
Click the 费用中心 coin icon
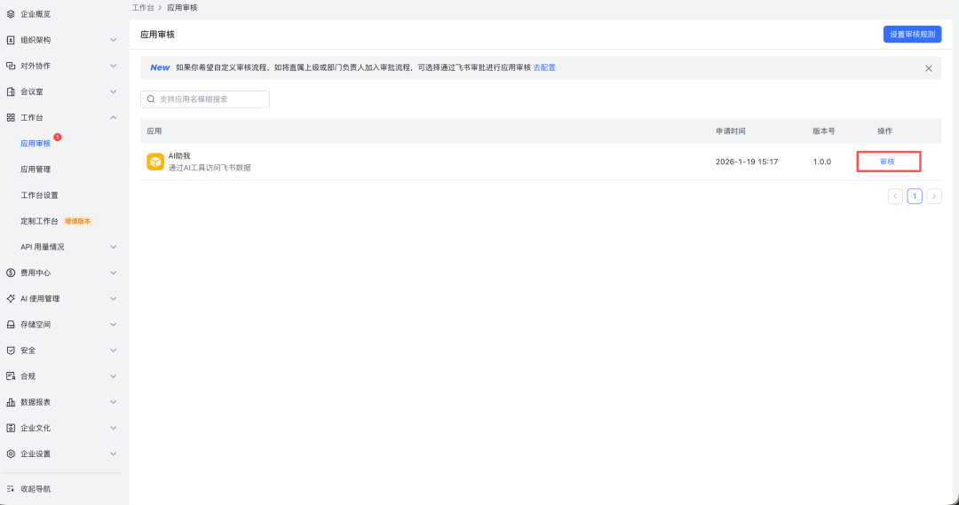coord(11,272)
